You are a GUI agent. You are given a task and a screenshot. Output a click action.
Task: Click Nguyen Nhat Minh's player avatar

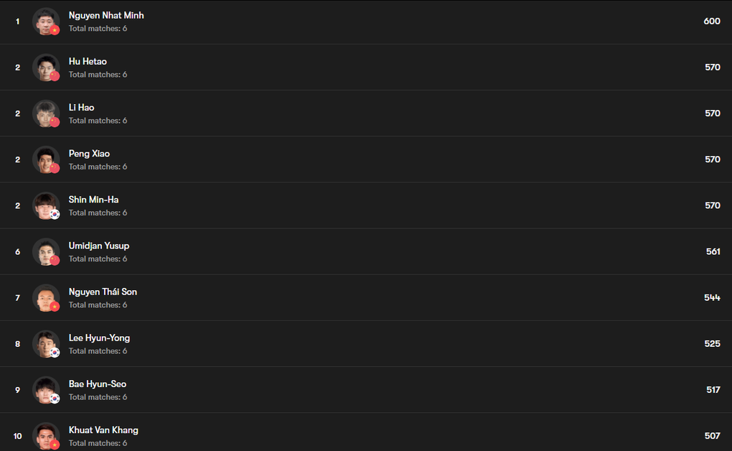[x=44, y=20]
